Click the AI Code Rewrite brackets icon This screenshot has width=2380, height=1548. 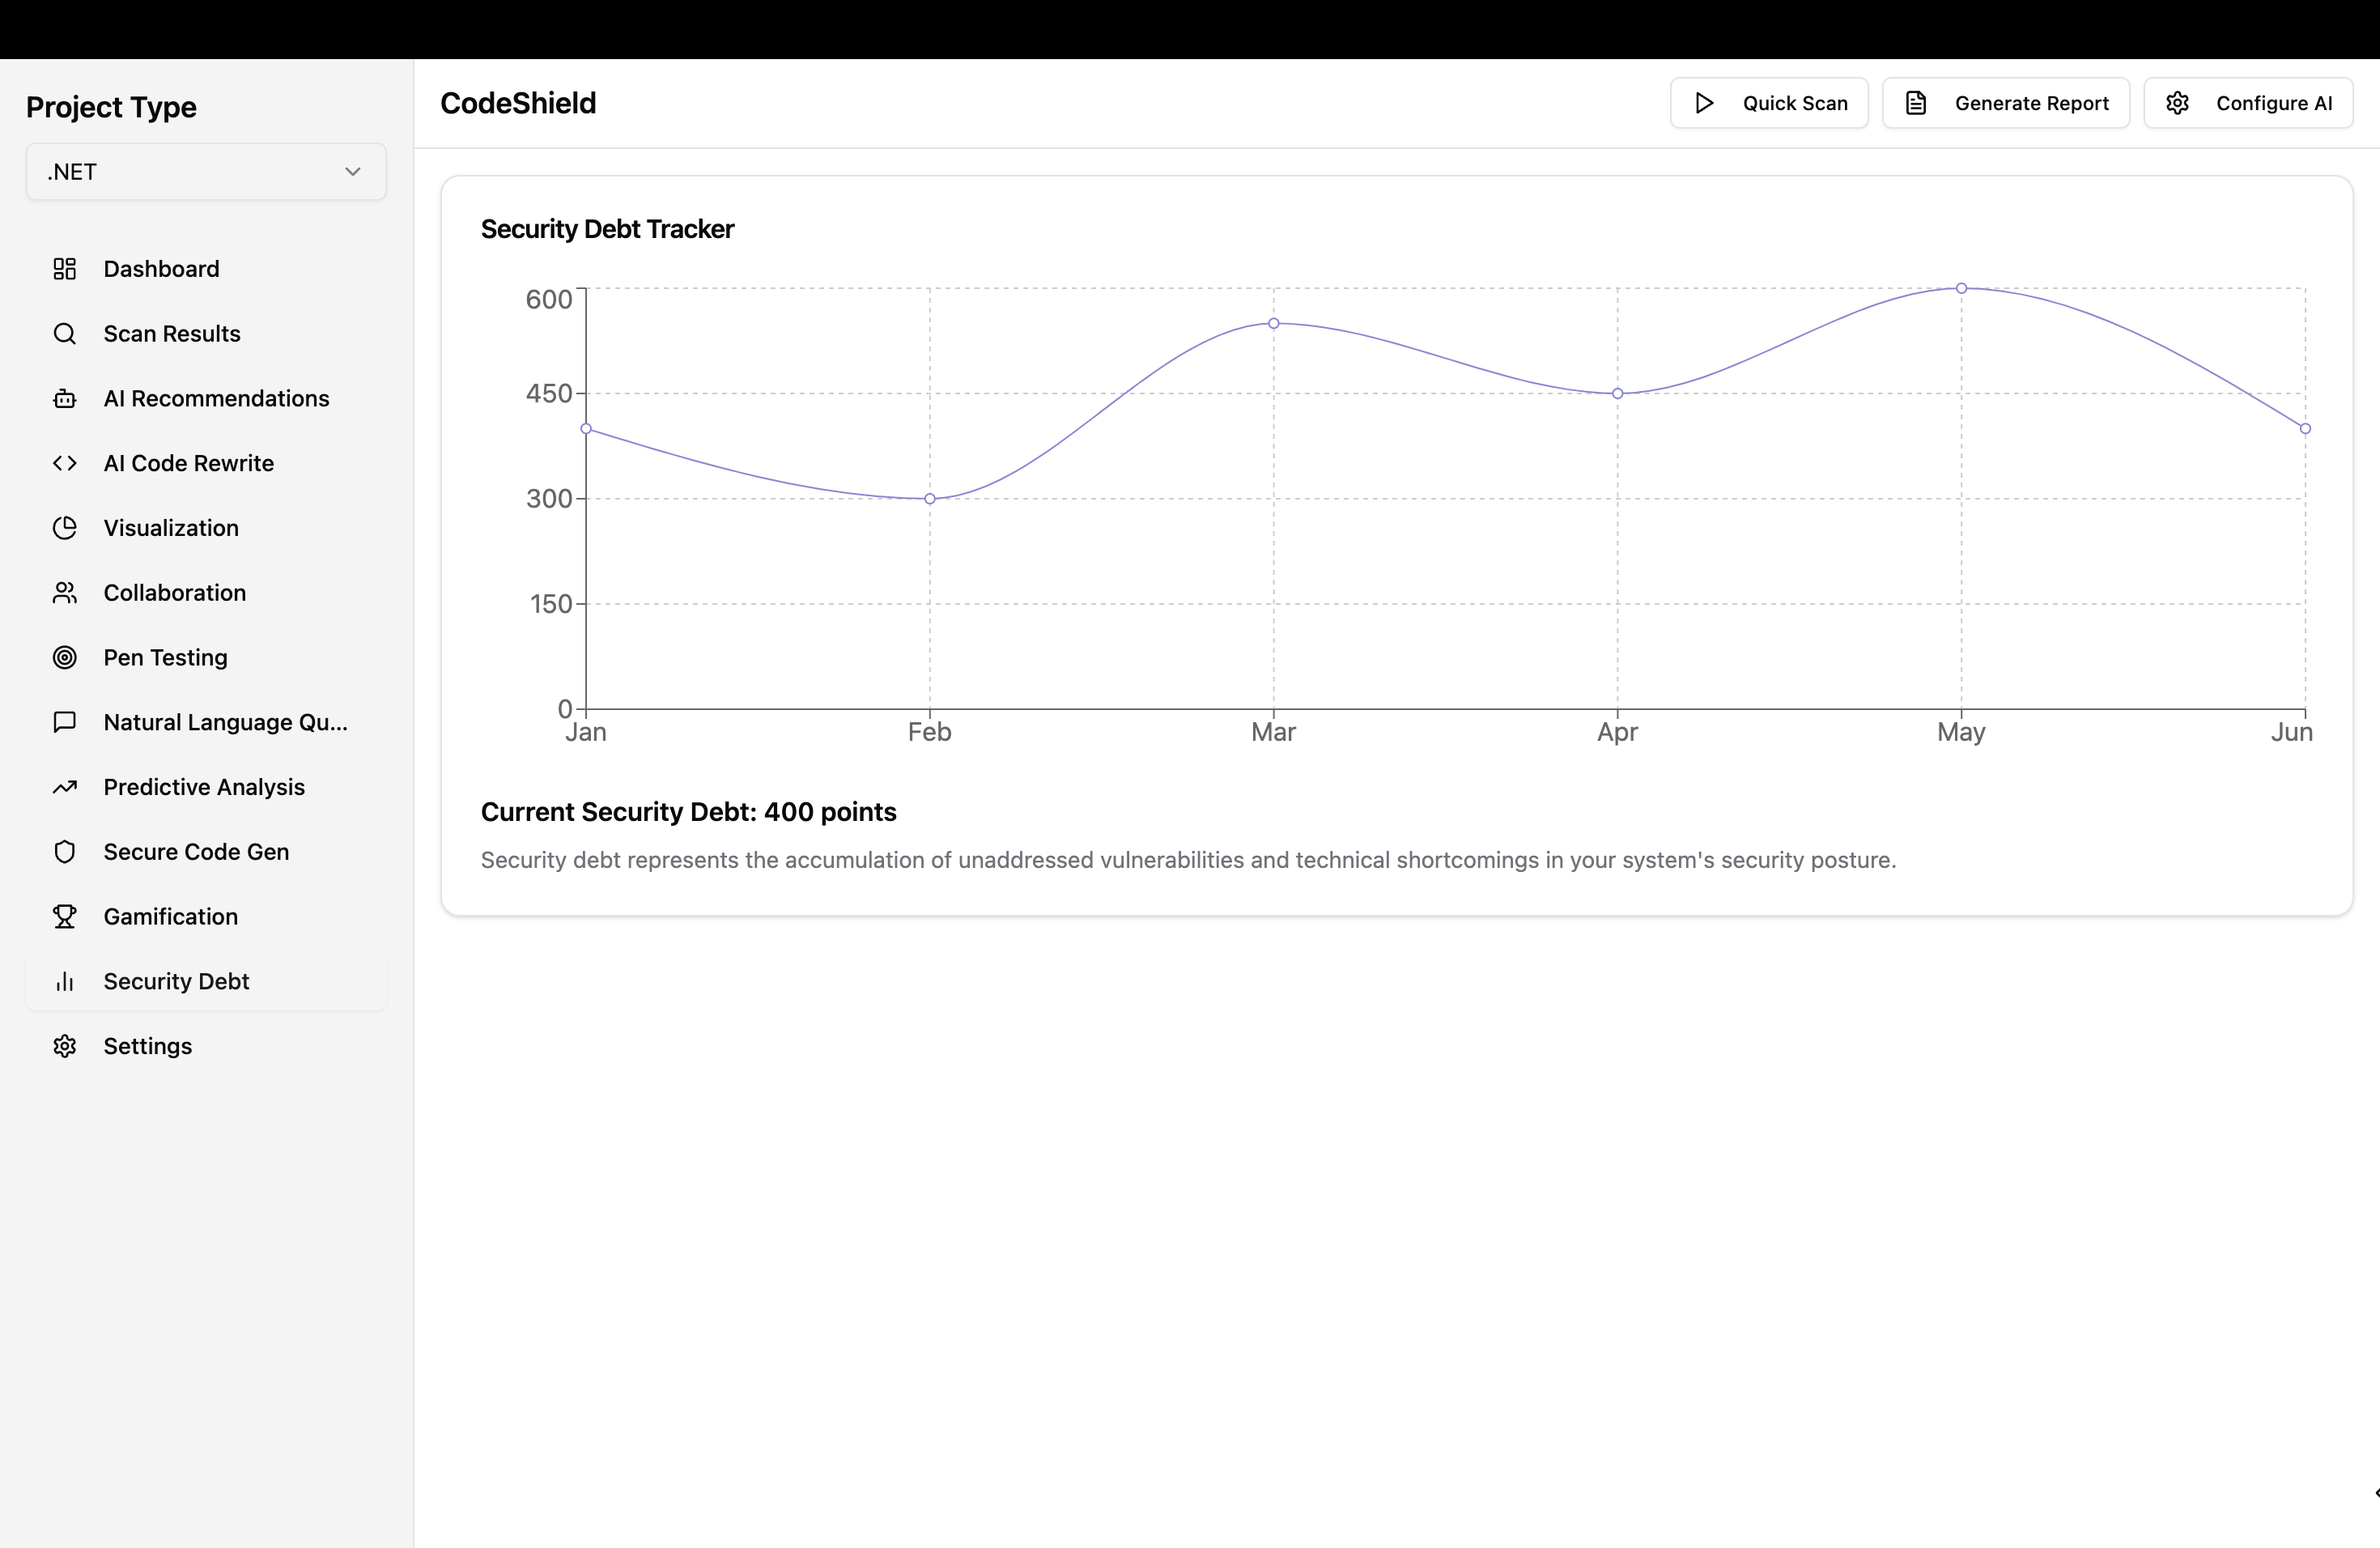65,463
